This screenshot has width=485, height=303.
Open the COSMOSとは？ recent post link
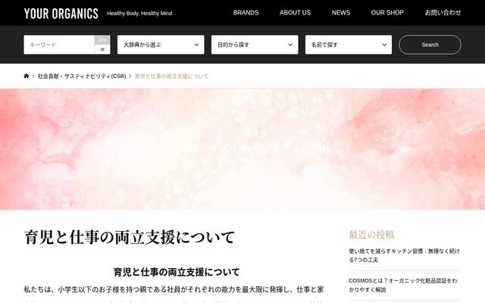tap(402, 285)
